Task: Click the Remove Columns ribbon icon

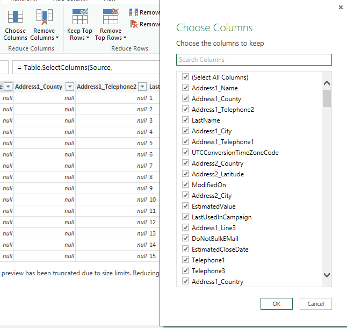Action: (x=44, y=18)
